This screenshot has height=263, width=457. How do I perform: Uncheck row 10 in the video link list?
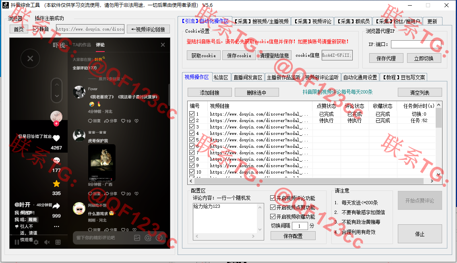(x=192, y=172)
